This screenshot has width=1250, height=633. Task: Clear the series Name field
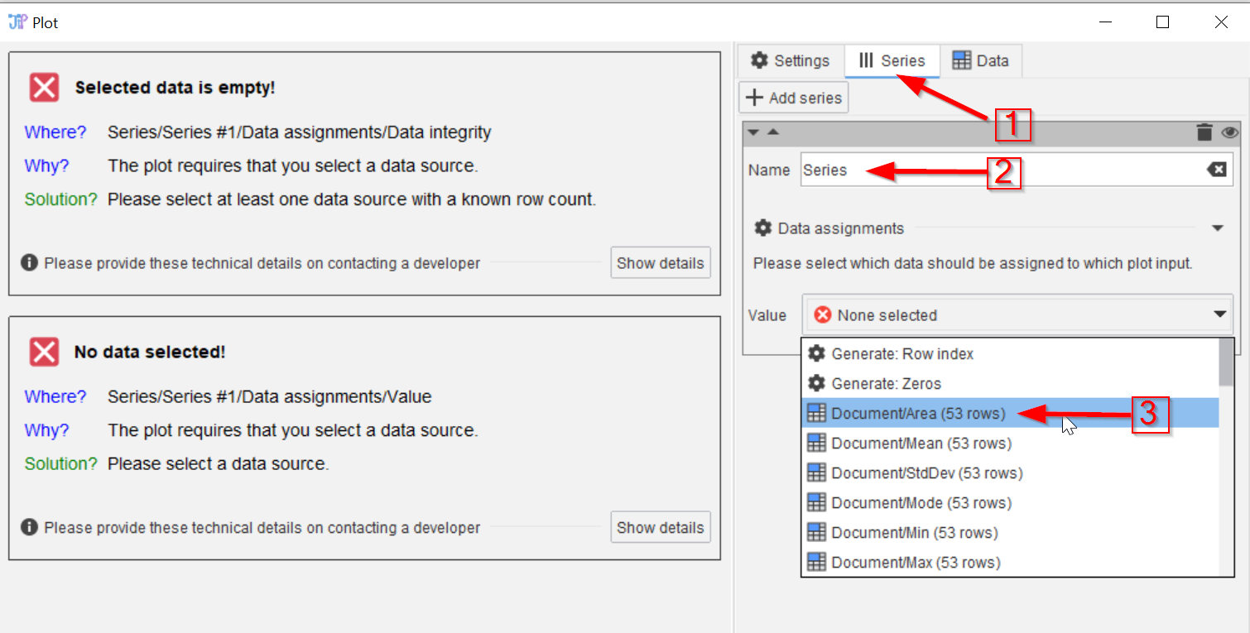(x=1216, y=170)
